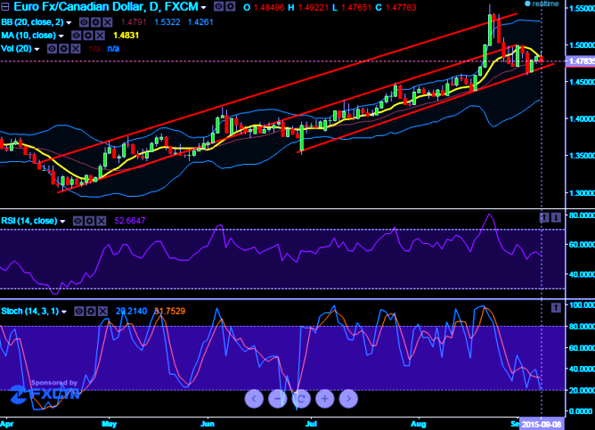Open the RSI (14, close) dropdown arrow
595x430 pixels.
[x=62, y=222]
